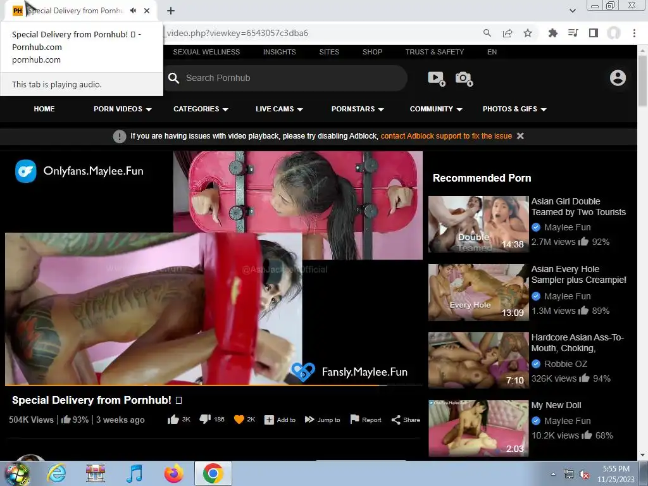This screenshot has height=486, width=648.
Task: Click the site search magnifier icon
Action: (x=173, y=78)
